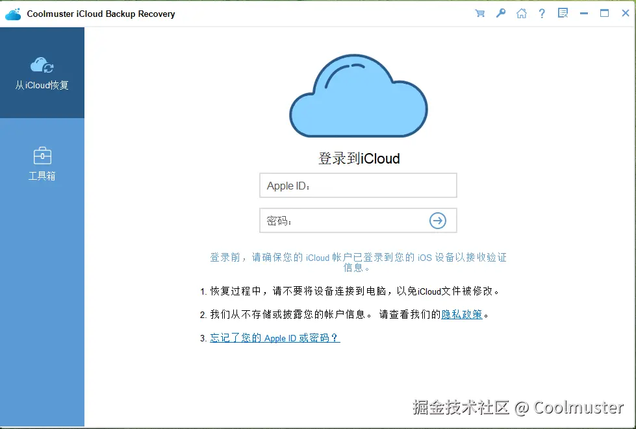Focus the Apple ID input field

pos(358,186)
